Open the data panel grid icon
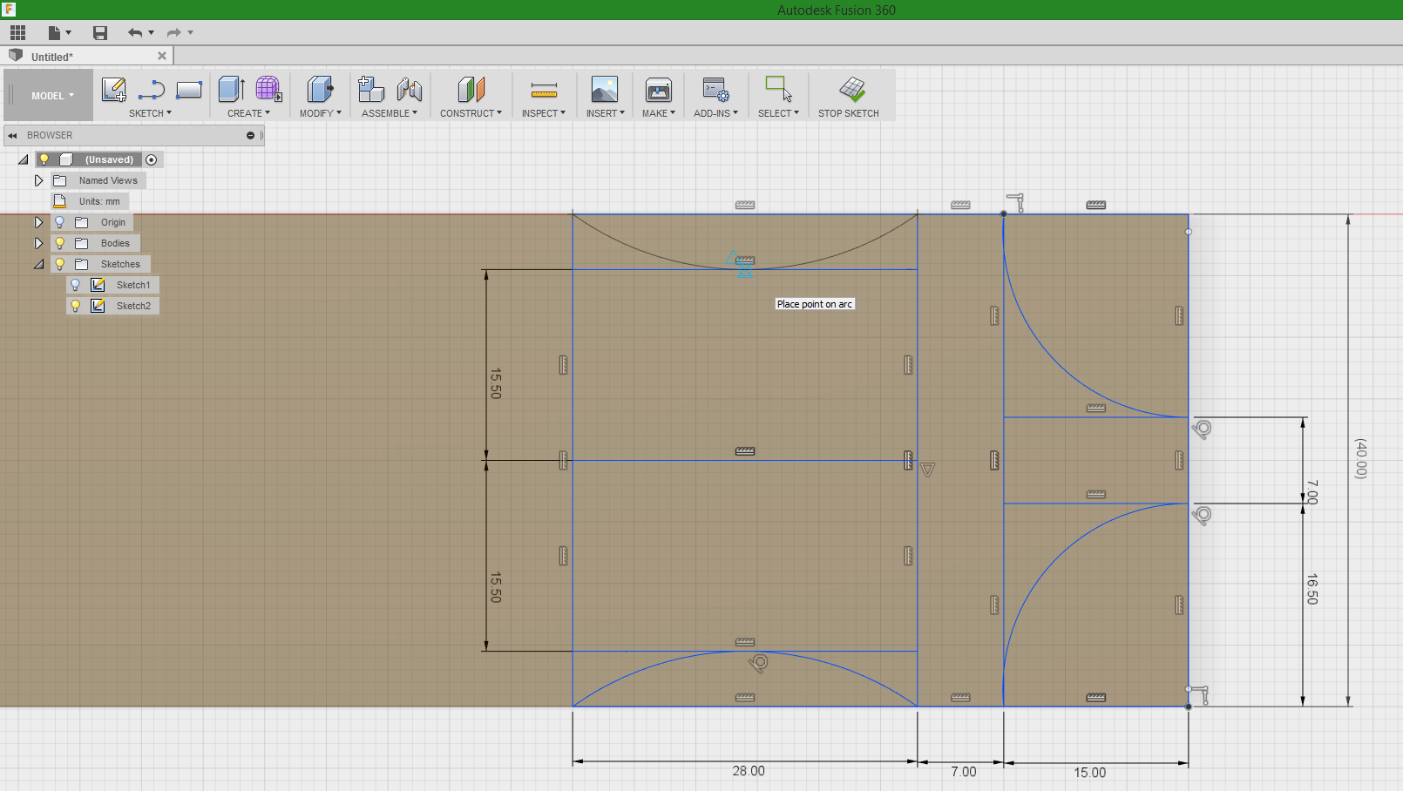This screenshot has width=1403, height=791. pos(18,33)
